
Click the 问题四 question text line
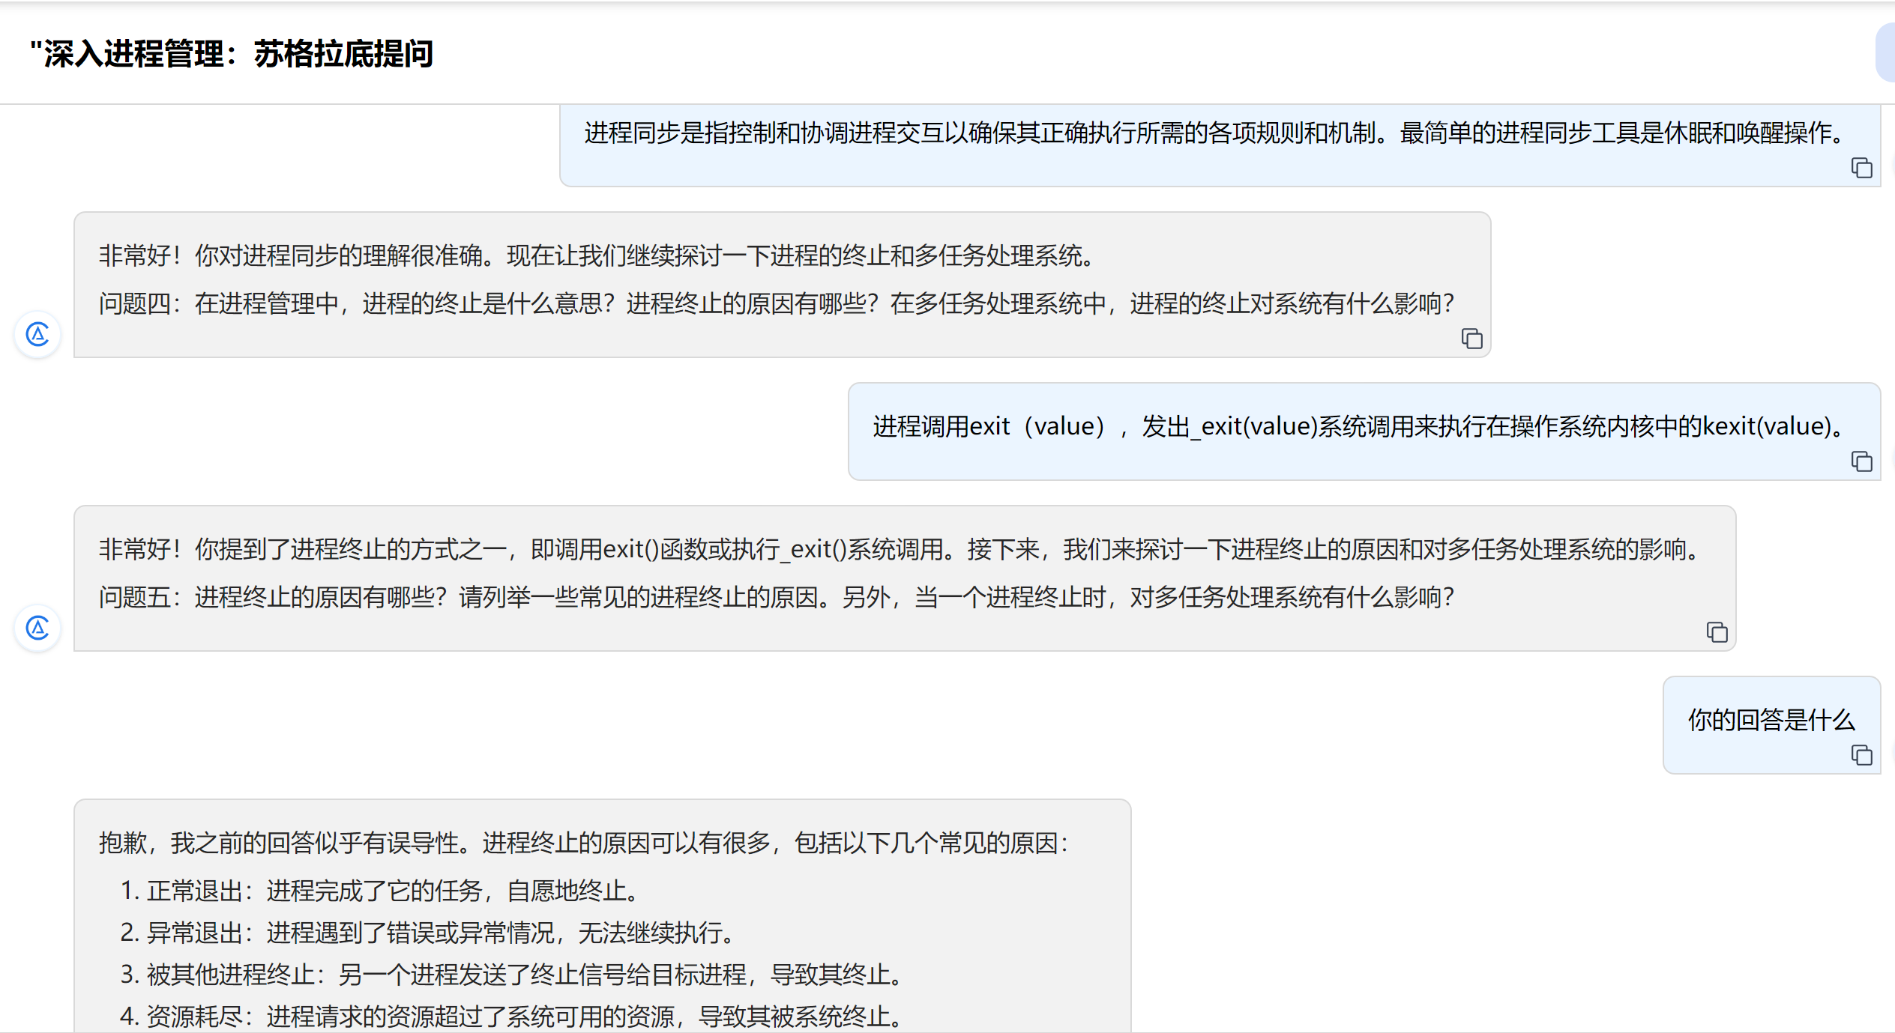(x=776, y=303)
